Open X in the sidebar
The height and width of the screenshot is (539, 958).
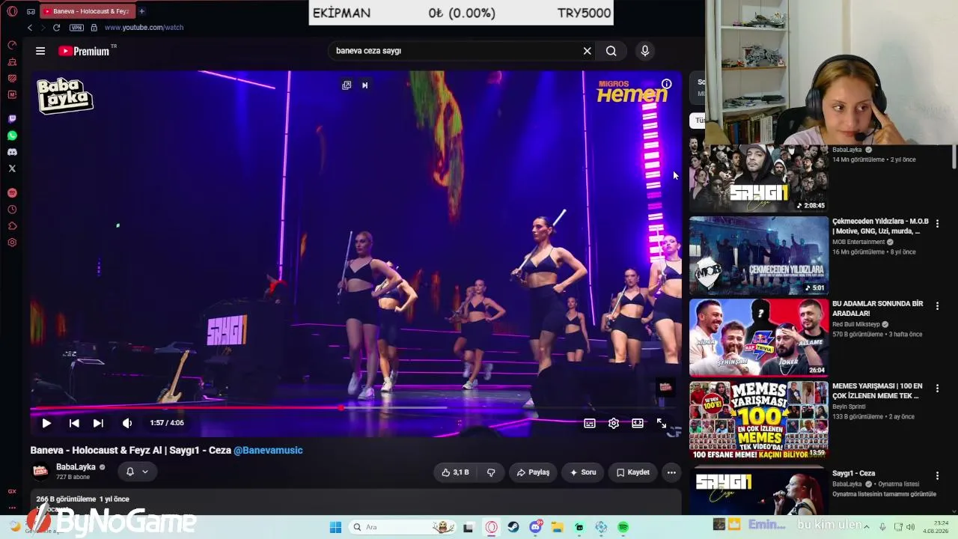[12, 168]
